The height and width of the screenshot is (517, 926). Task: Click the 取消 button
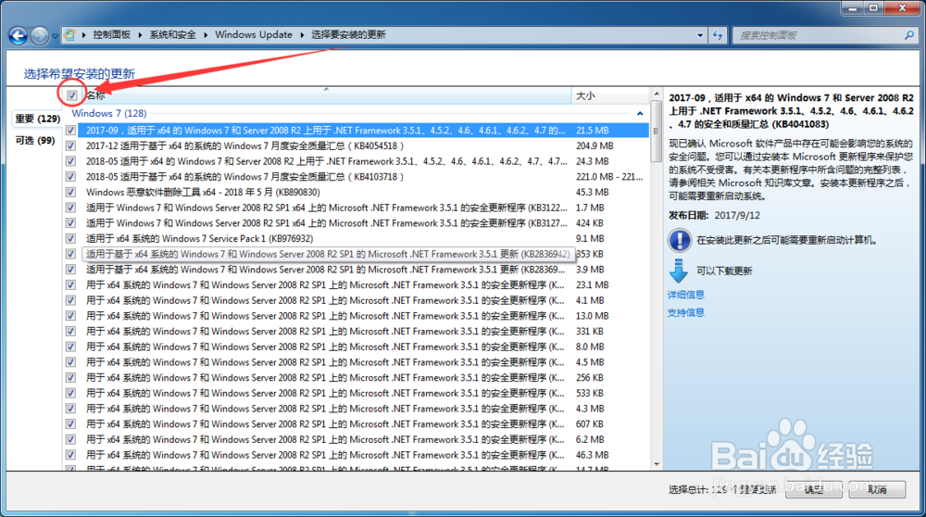pos(877,489)
